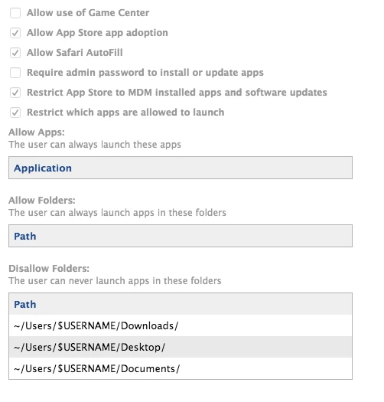
Task: Click the Allow Folders label
Action: (42, 200)
